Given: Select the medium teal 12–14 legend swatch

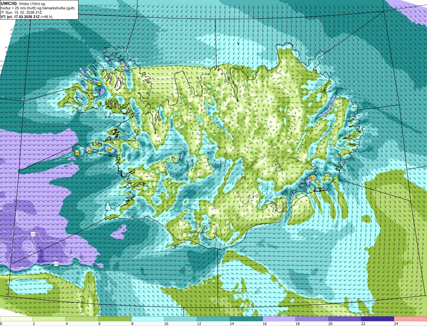Looking at the screenshot, I should click(x=213, y=319).
